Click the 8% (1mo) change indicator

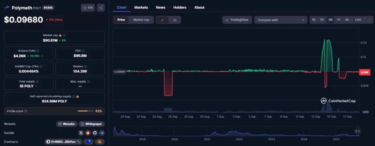54,20
